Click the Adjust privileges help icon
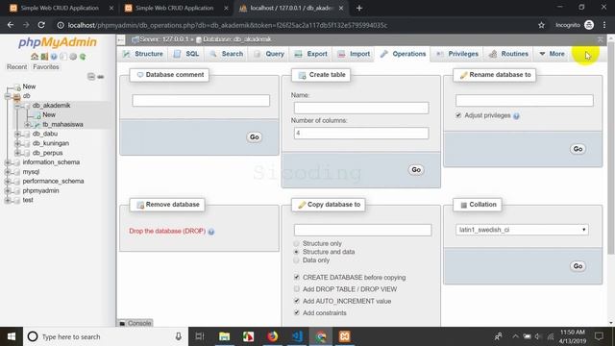Image resolution: width=615 pixels, height=346 pixels. [x=516, y=115]
